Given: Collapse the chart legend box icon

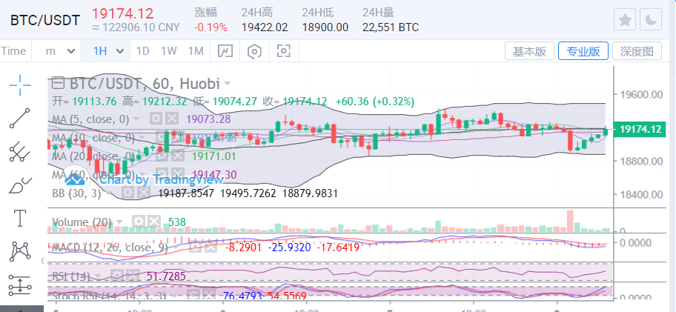Looking at the screenshot, I should click(x=58, y=82).
